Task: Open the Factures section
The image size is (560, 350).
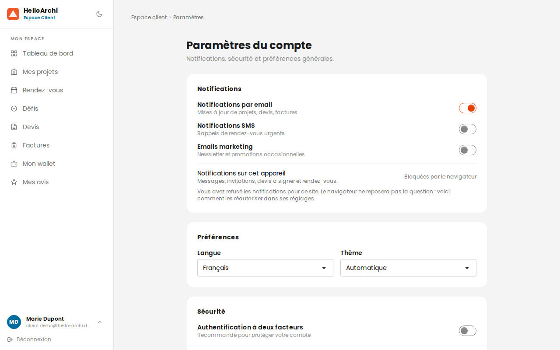Action: point(57,145)
